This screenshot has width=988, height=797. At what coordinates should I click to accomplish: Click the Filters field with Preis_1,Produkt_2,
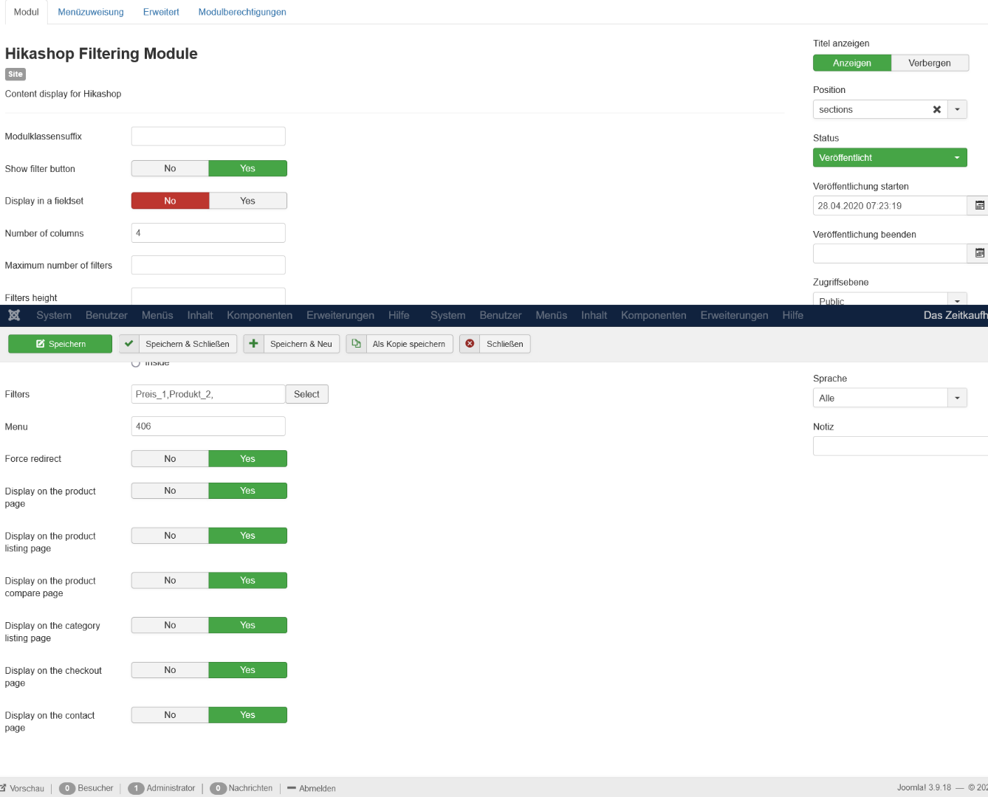(208, 394)
